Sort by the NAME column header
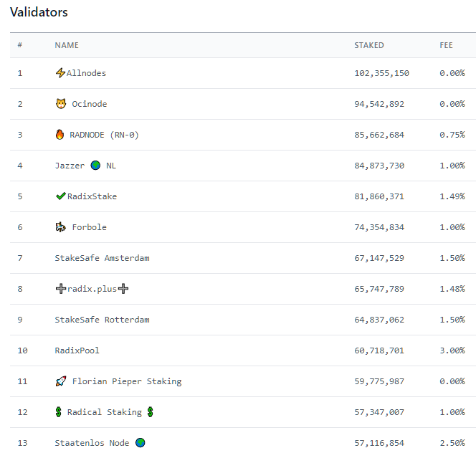The width and height of the screenshot is (476, 458). click(67, 45)
